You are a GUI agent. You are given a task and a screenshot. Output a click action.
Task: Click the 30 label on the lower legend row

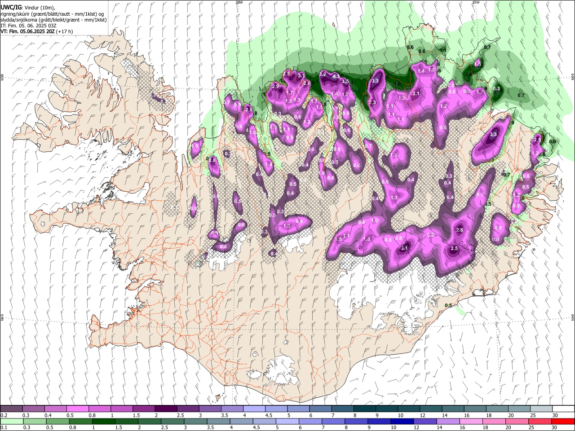[x=555, y=428]
